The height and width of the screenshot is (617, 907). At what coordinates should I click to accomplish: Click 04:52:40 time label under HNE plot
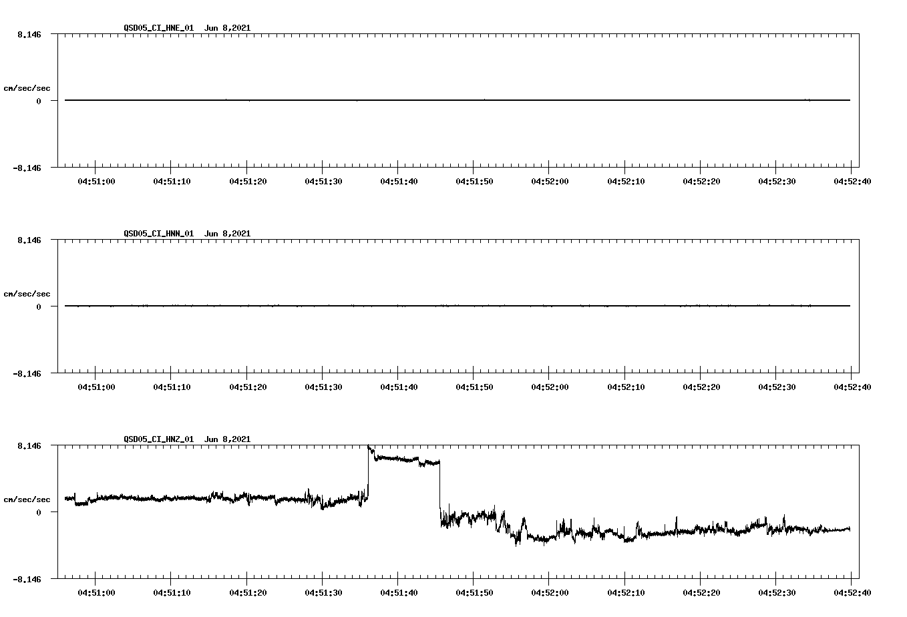point(852,181)
